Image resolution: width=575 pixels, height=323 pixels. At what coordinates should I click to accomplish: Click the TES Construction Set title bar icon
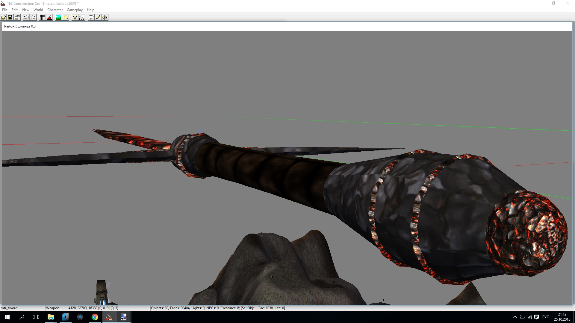3,3
